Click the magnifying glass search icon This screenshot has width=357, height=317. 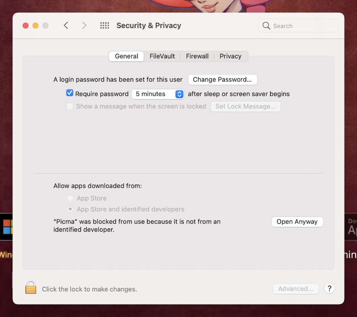(266, 26)
